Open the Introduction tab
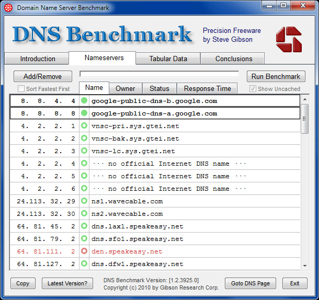Screen dimensions: 319x300 [38, 59]
